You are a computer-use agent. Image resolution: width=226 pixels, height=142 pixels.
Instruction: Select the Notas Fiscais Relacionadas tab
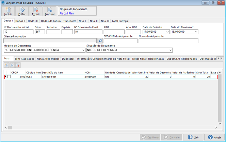148,59
